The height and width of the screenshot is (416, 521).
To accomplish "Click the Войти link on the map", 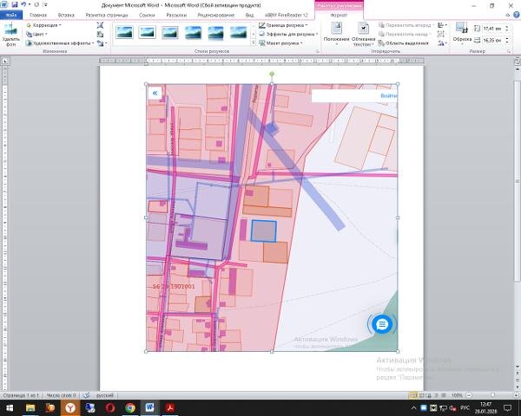I will pyautogui.click(x=388, y=95).
